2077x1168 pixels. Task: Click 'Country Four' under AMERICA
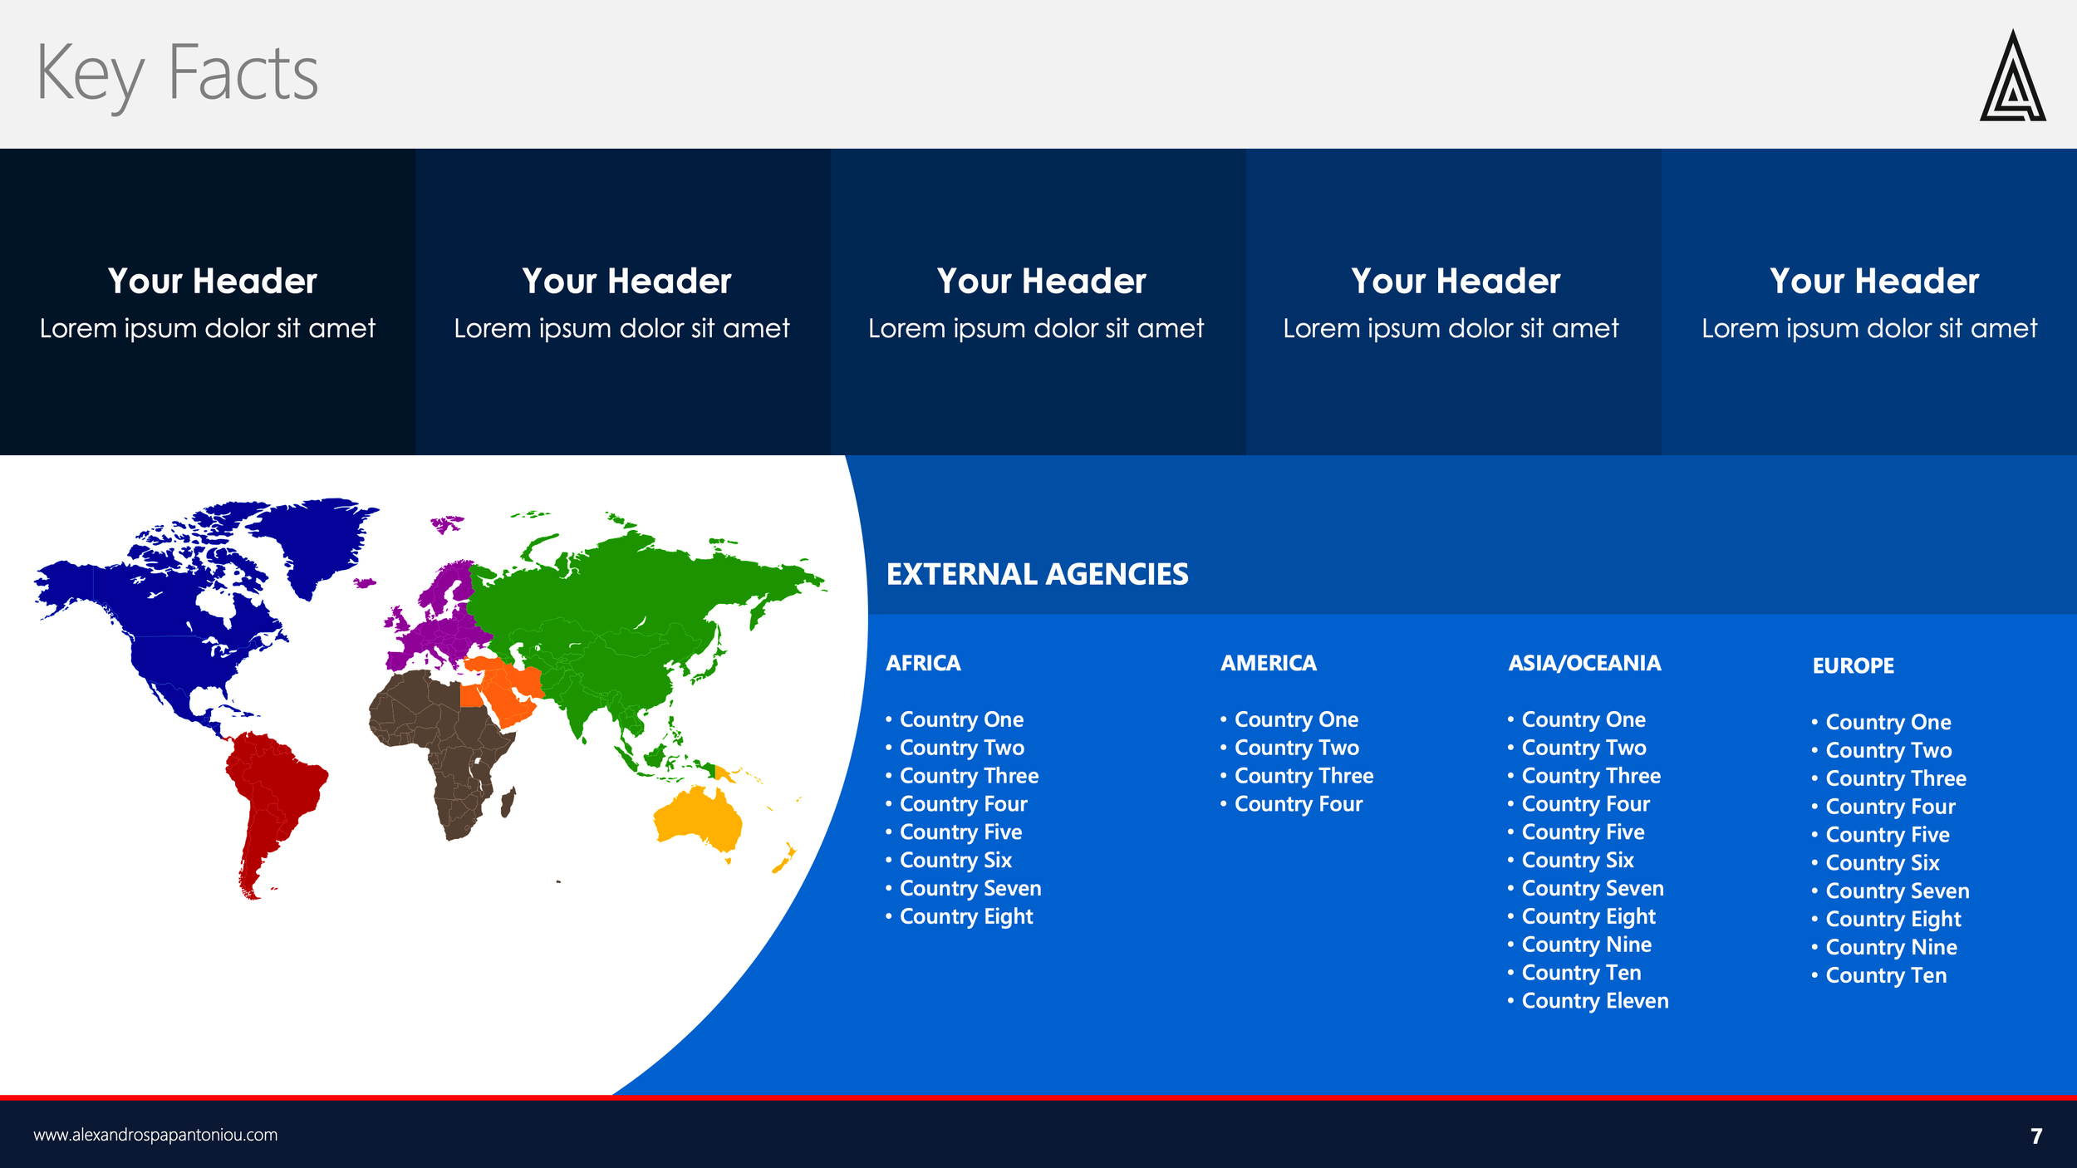(1299, 804)
